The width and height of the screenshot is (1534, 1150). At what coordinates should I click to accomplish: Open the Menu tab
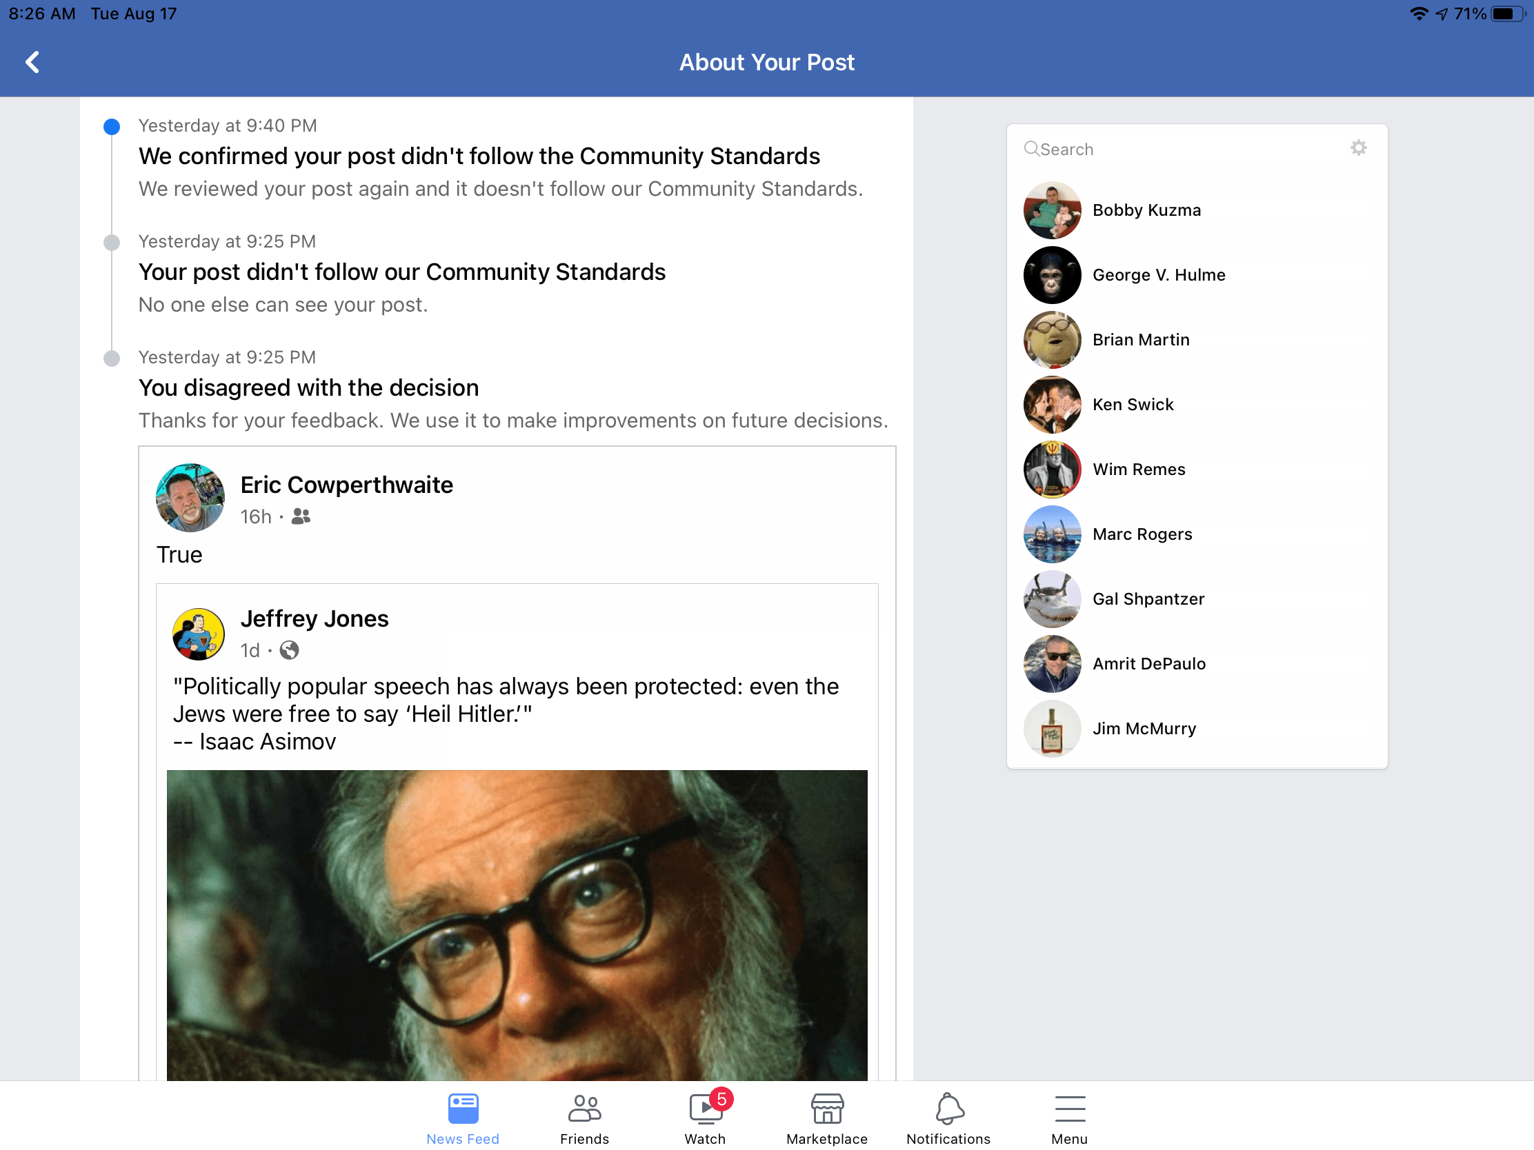tap(1068, 1118)
